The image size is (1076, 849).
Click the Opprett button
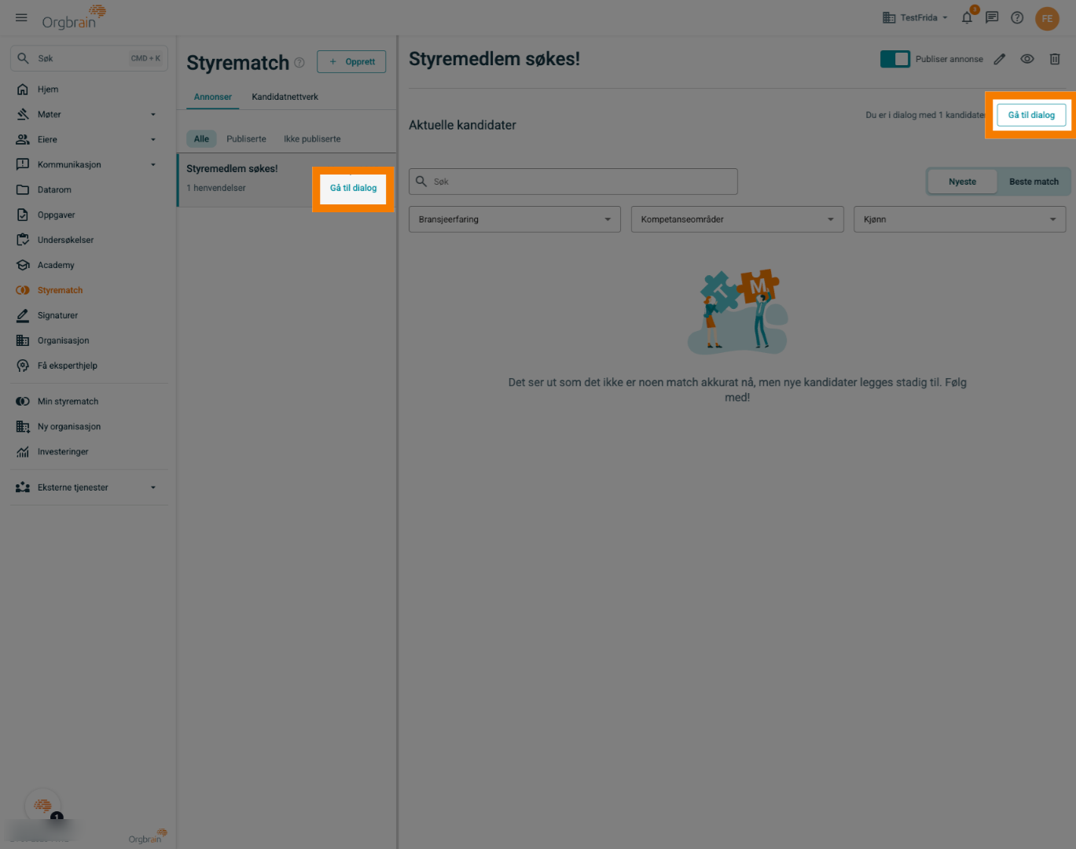351,62
